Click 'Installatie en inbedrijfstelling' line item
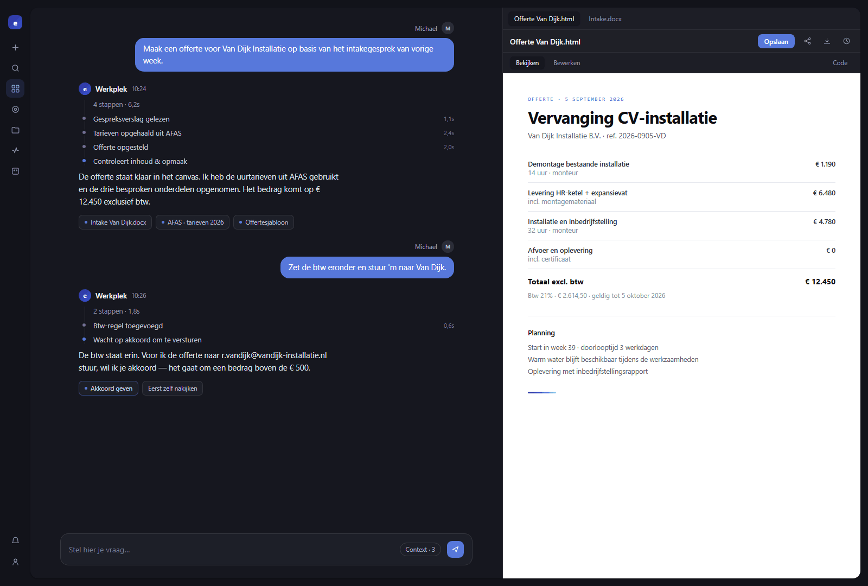 click(681, 226)
